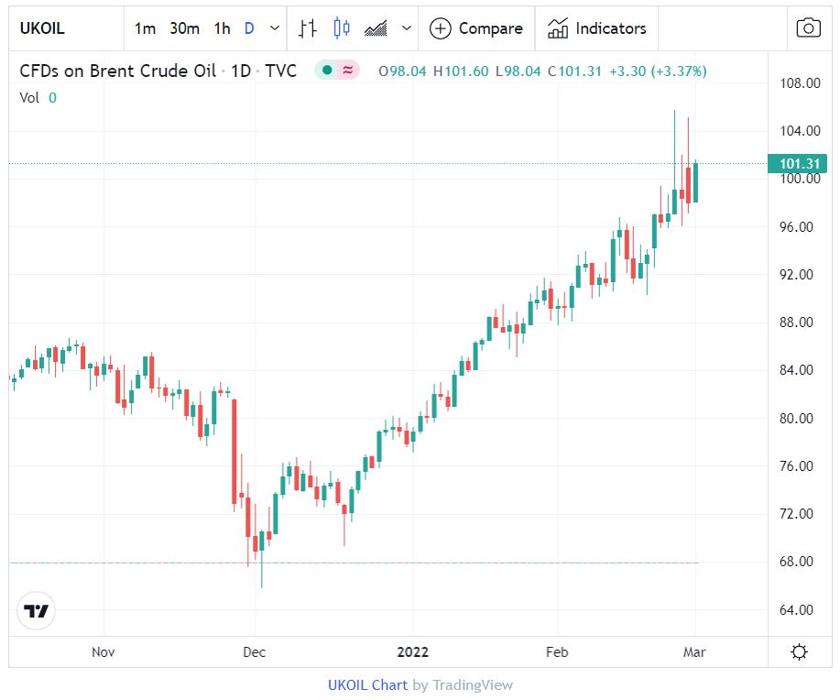Click the TradingView logo on the chart
This screenshot has height=700, width=840.
coord(37,611)
